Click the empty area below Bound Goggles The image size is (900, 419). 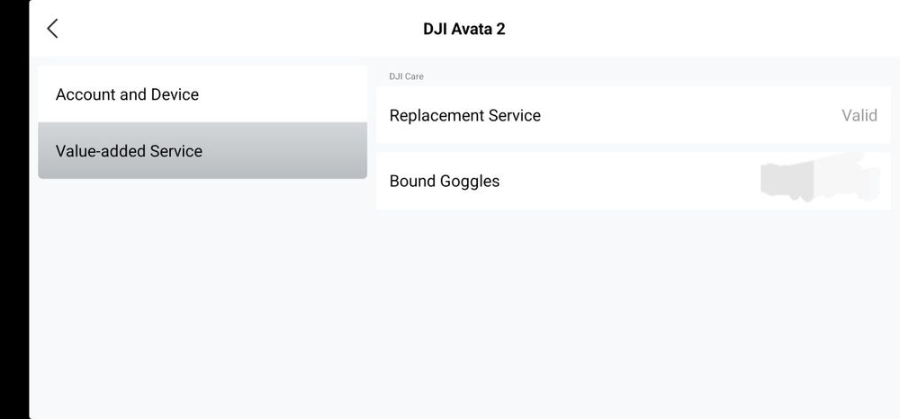633,306
